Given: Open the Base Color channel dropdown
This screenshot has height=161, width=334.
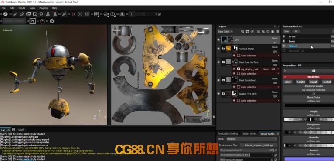Looking at the screenshot, I should coord(225,32).
